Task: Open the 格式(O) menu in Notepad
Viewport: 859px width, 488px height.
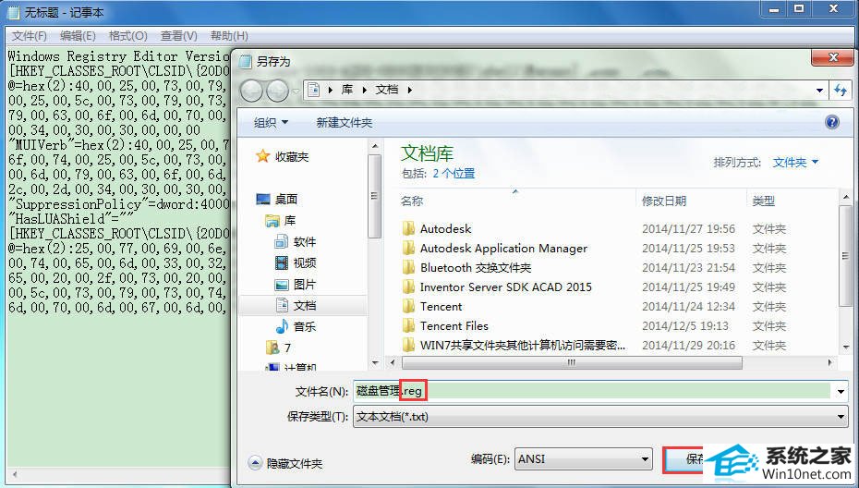Action: 127,36
